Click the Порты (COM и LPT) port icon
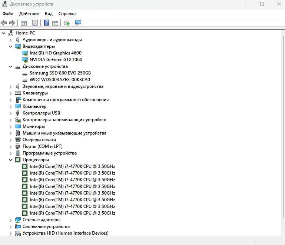The image size is (285, 245). 18,146
